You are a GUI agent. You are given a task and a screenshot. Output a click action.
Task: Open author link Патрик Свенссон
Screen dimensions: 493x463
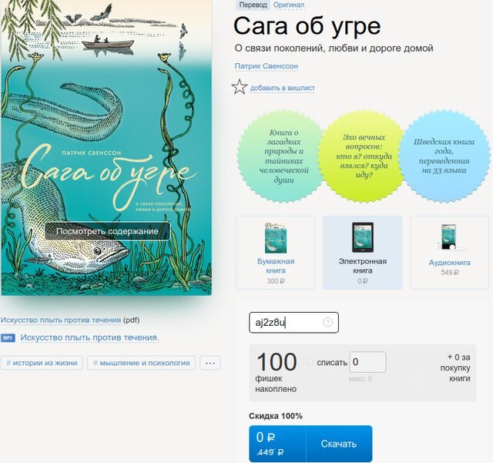[267, 66]
